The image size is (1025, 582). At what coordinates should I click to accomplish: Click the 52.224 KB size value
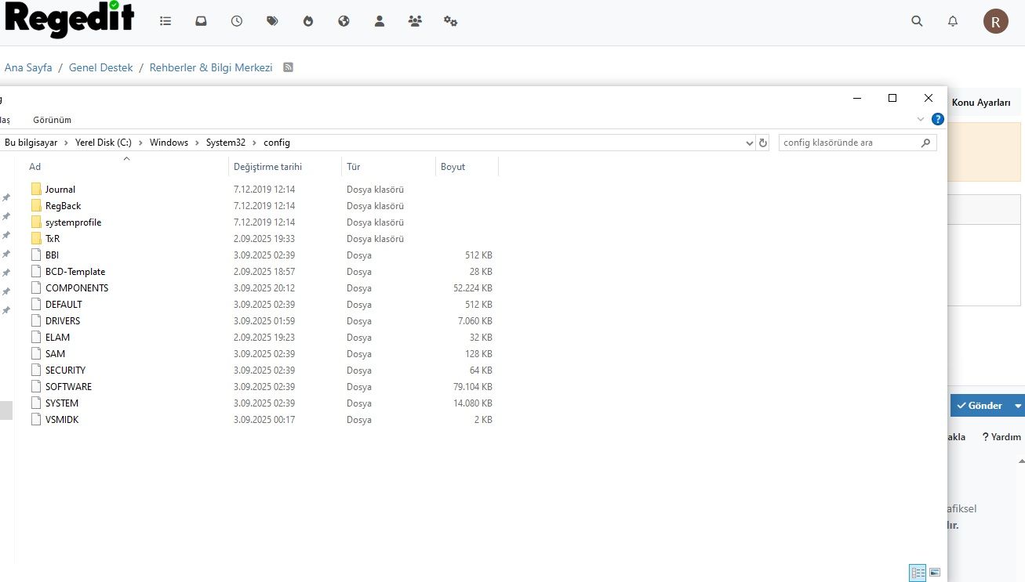click(x=472, y=287)
